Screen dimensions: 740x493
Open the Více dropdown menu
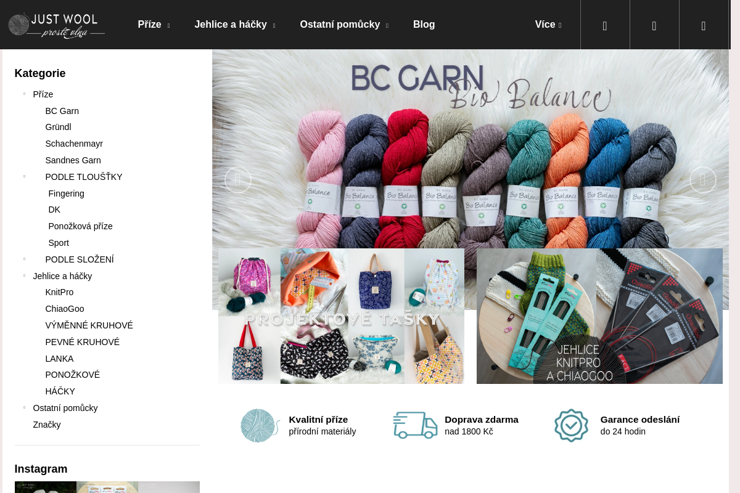[548, 25]
